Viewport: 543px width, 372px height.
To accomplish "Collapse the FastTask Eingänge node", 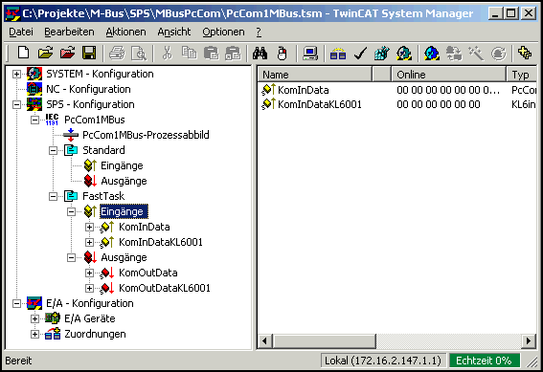I will 71,211.
